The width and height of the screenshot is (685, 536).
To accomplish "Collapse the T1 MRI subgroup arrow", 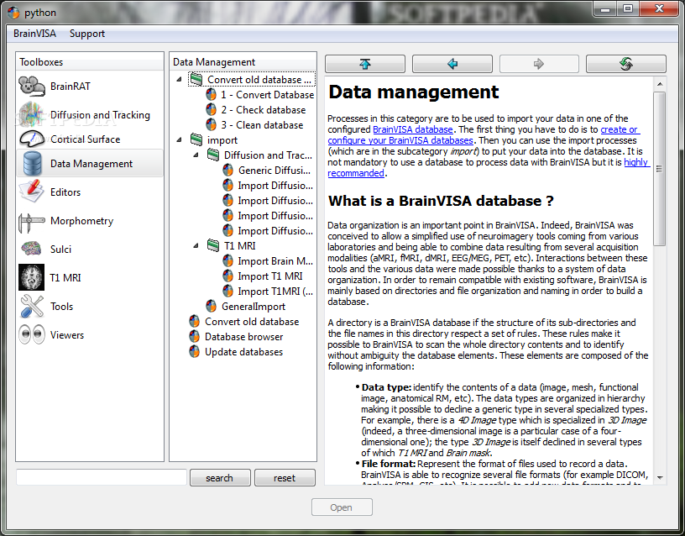I will [196, 245].
